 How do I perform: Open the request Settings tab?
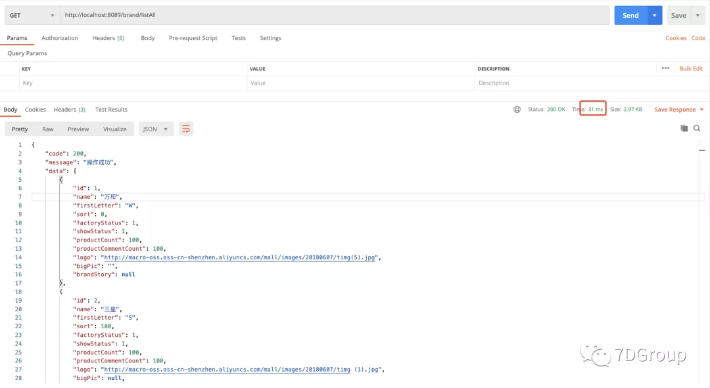click(270, 38)
